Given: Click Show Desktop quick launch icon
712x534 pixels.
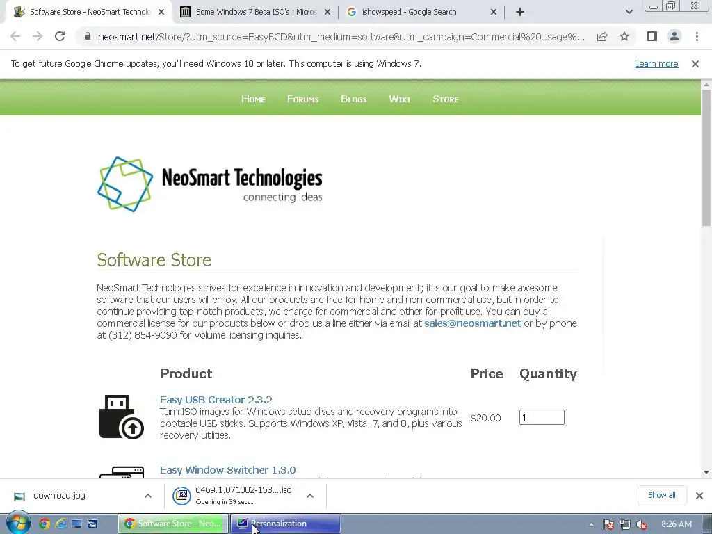Looking at the screenshot, I should 76,524.
